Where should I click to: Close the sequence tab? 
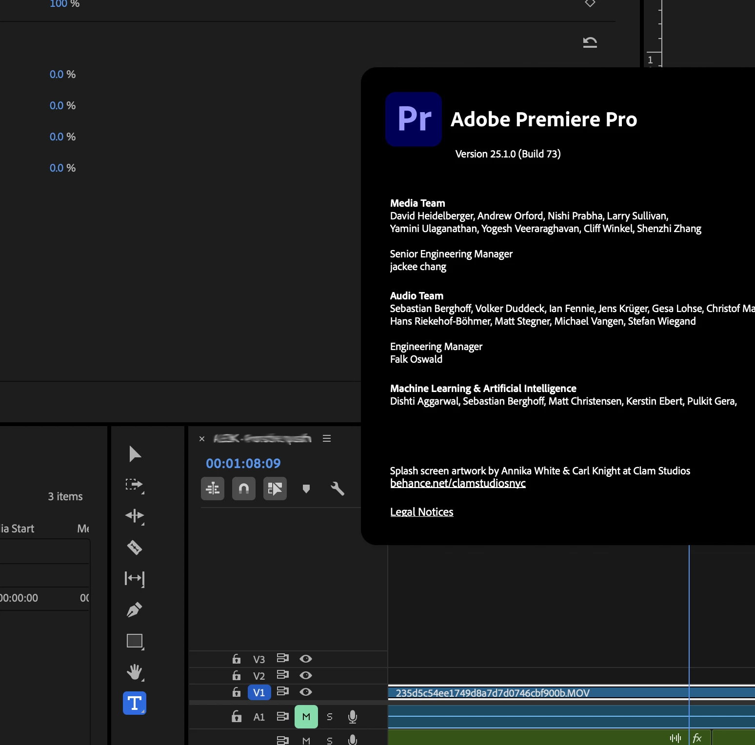pyautogui.click(x=202, y=439)
